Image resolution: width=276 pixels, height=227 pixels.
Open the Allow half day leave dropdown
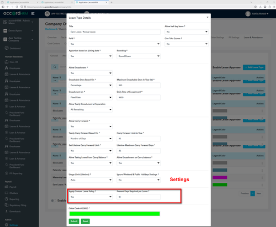187,32
